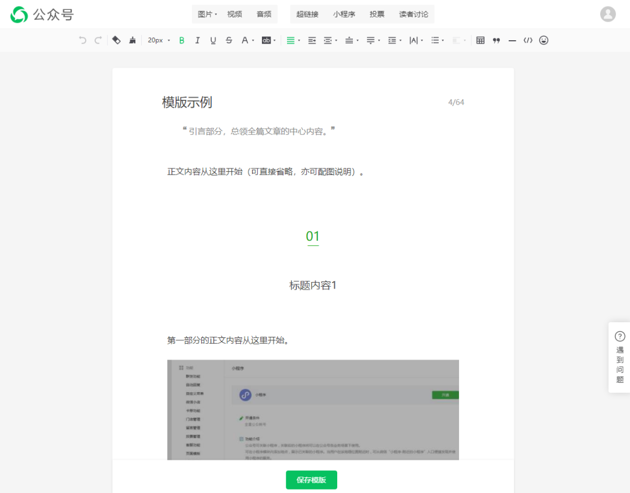
Task: Apply first-line indent icon
Action: tap(311, 40)
